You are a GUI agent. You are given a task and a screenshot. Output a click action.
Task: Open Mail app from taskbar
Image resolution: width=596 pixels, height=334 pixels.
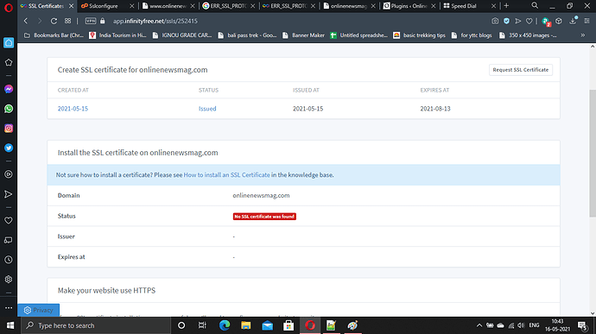(267, 325)
